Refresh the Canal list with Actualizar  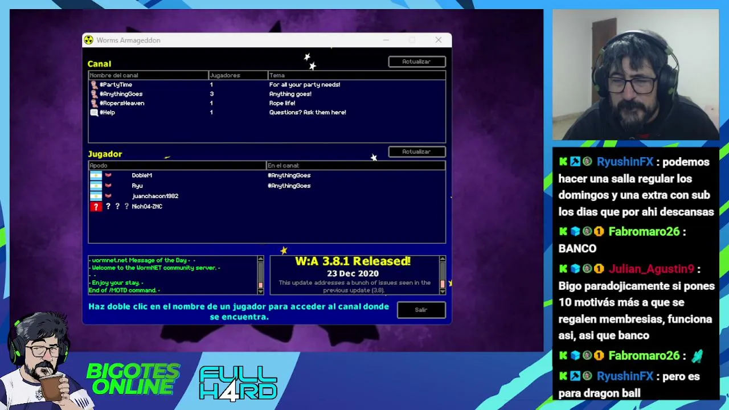coord(417,61)
